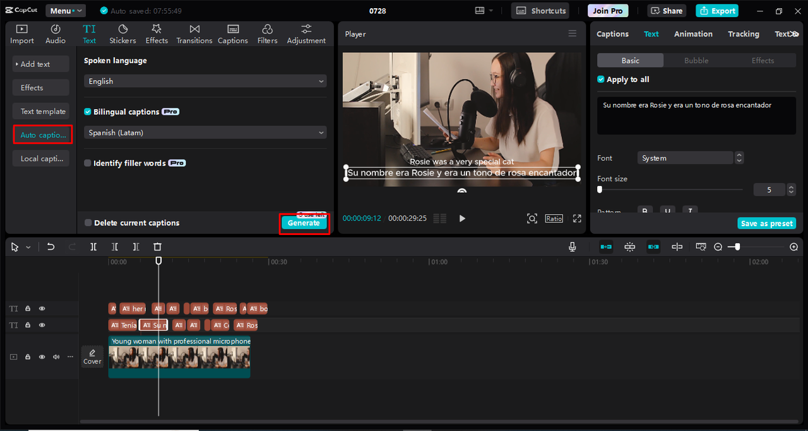Zoom in the timeline with plus icon
808x431 pixels.
(x=794, y=247)
